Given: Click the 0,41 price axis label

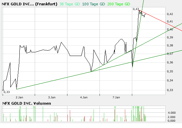Looking at the screenshot, I should tap(170, 21).
